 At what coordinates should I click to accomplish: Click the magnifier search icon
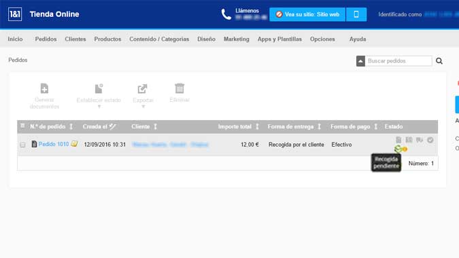[x=439, y=61]
